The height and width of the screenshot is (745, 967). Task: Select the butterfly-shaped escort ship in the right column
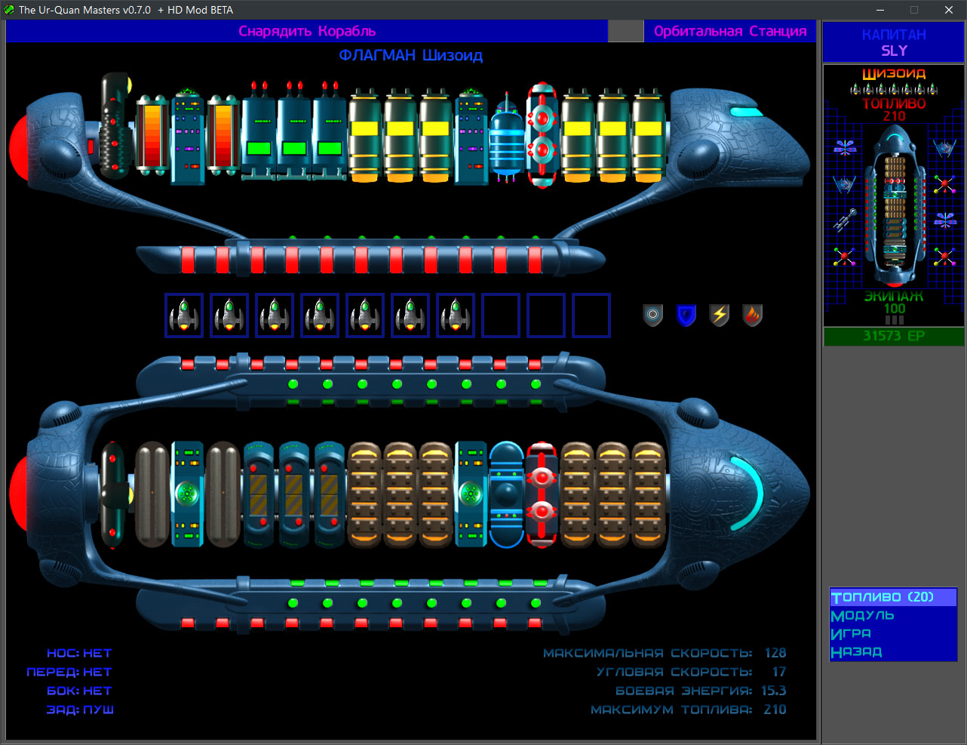(944, 220)
